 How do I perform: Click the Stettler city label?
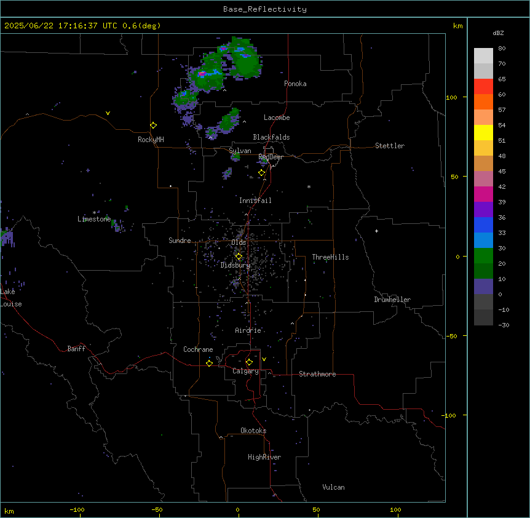pyautogui.click(x=389, y=146)
